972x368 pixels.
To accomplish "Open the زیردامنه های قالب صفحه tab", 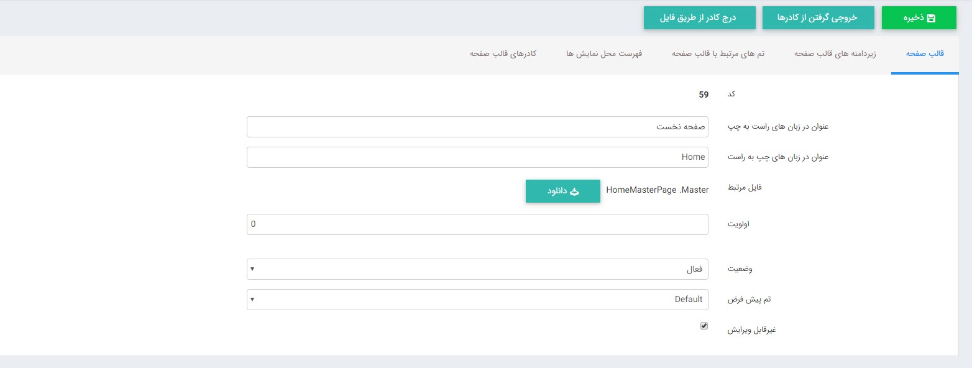I will [835, 54].
